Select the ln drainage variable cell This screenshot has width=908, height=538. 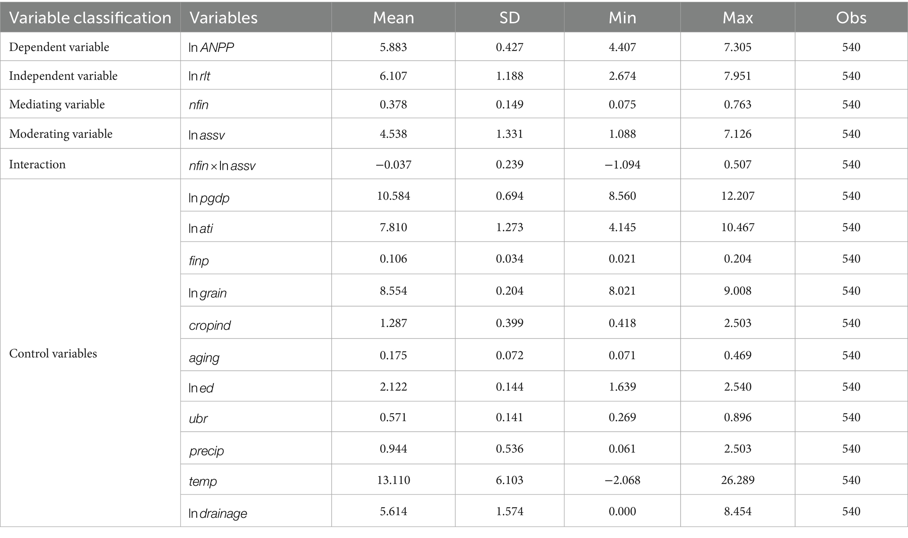pyautogui.click(x=218, y=513)
